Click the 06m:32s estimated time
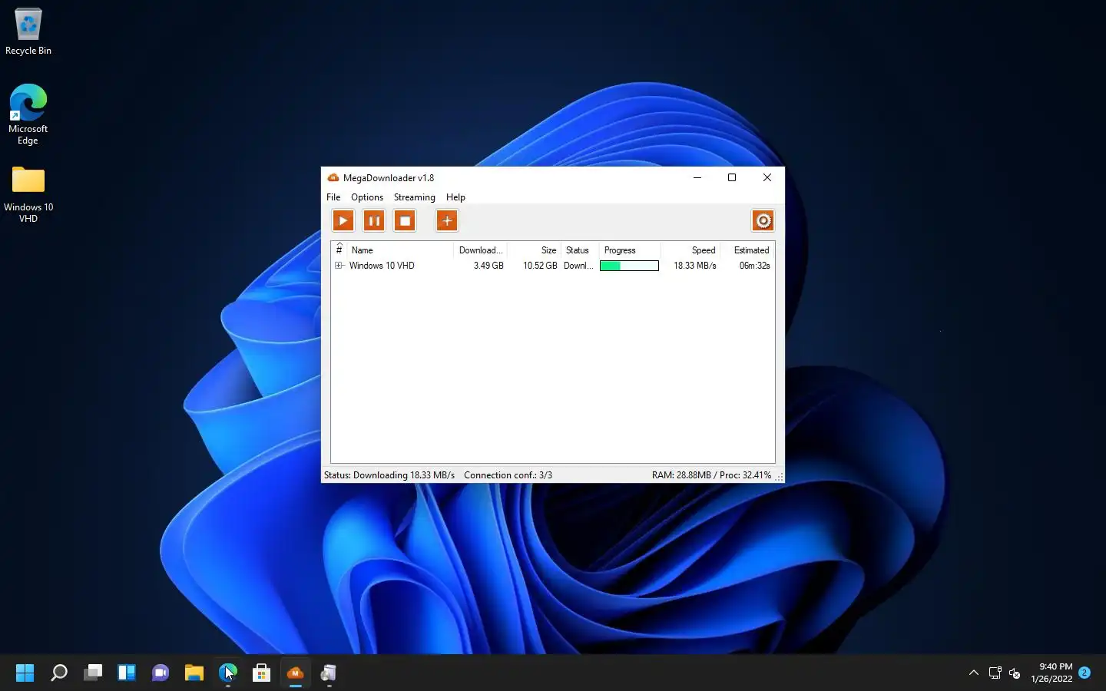1106x691 pixels. [754, 266]
